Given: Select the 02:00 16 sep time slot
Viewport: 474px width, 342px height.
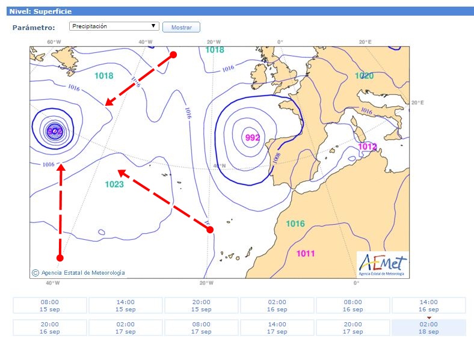Looking at the screenshot, I should [277, 305].
